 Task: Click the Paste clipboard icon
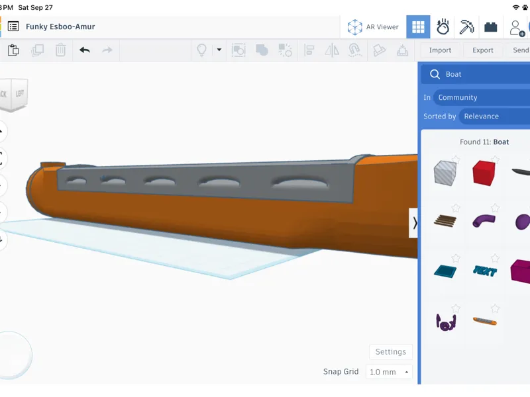(x=13, y=50)
